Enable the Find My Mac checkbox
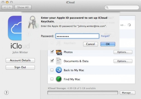This screenshot has height=99, width=141. 52,79
